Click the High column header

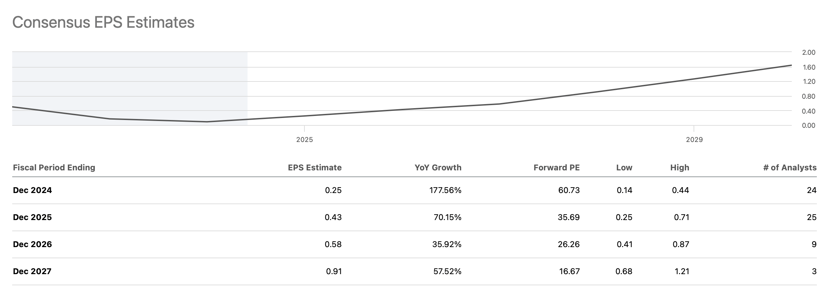pyautogui.click(x=679, y=168)
